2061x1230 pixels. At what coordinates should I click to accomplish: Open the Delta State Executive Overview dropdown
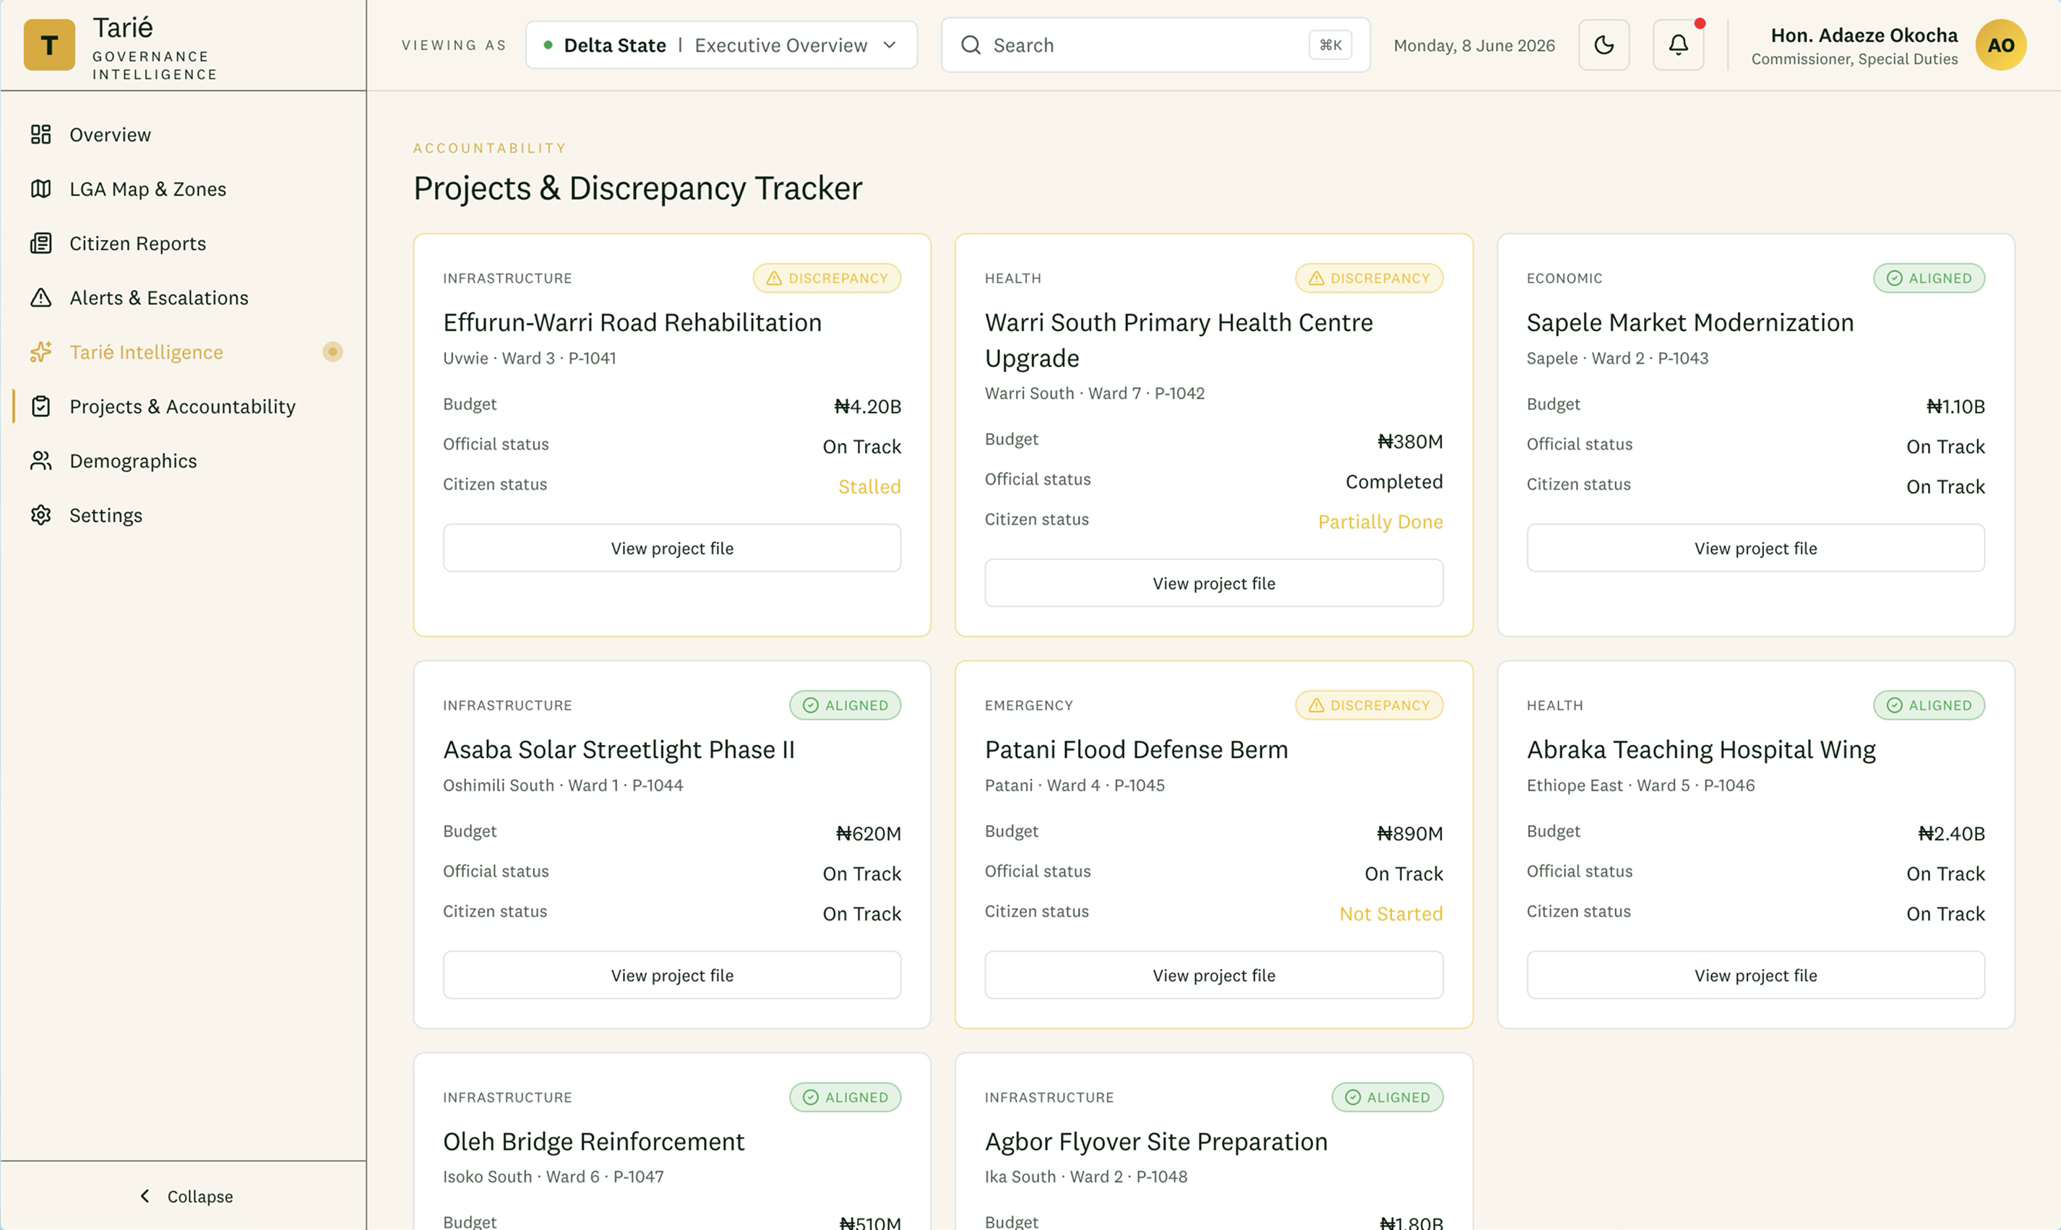721,45
